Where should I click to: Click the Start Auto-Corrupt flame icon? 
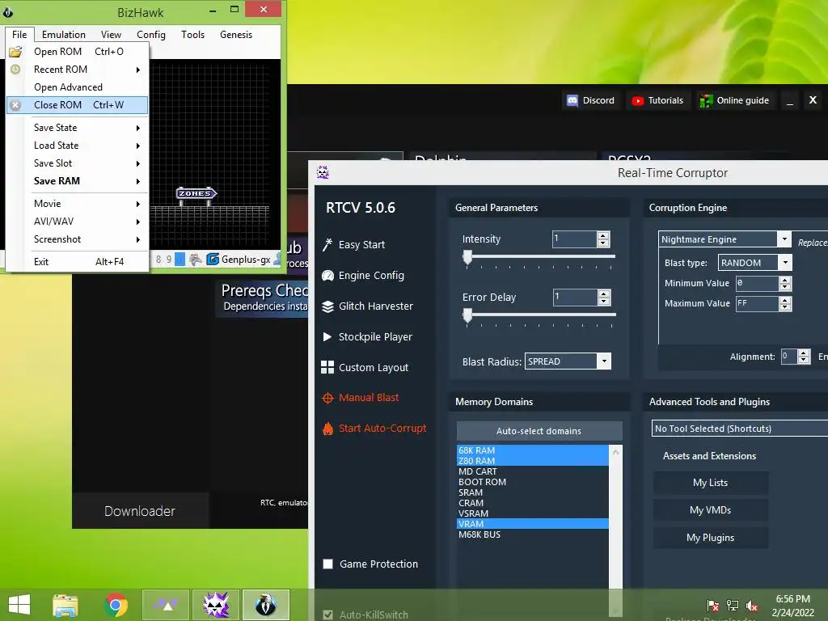tap(327, 429)
